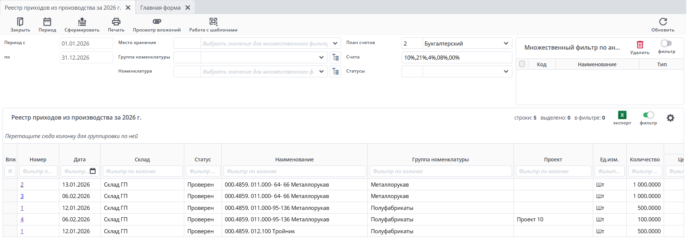Switch to the Главная форма tab
Viewport: 687px width, 238px height.
[160, 7]
